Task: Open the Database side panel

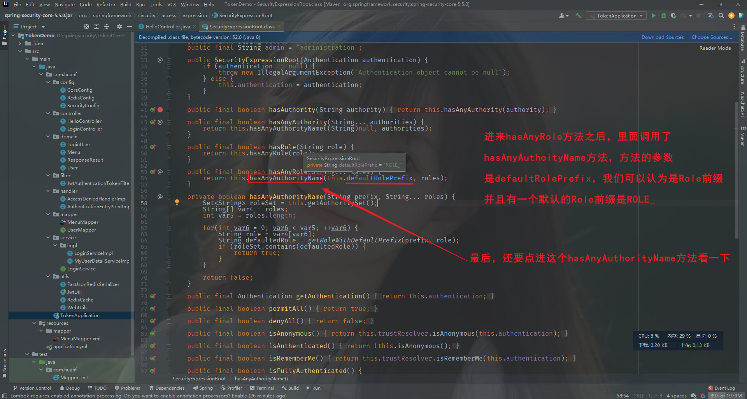Action: pos(743,38)
